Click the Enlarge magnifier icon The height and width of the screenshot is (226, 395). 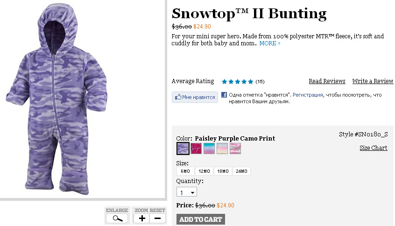(x=117, y=219)
